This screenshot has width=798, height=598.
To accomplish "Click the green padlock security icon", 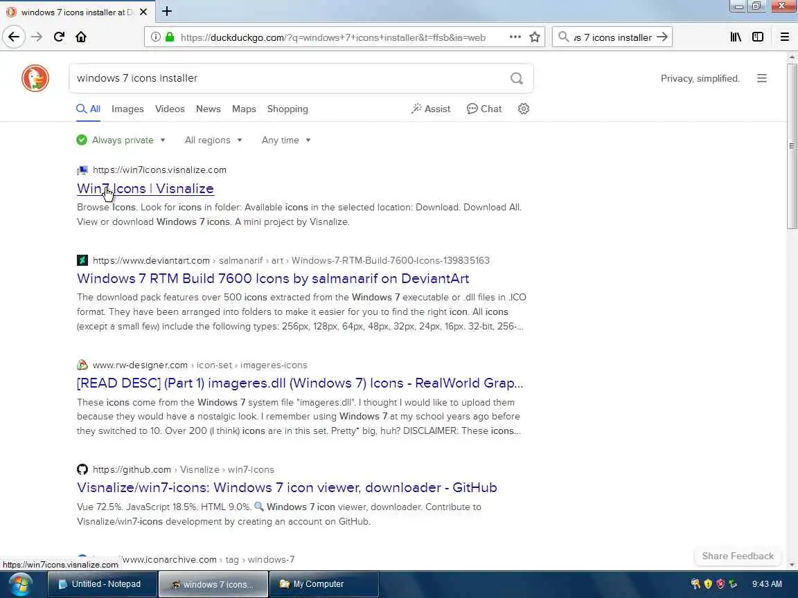I will [x=170, y=37].
